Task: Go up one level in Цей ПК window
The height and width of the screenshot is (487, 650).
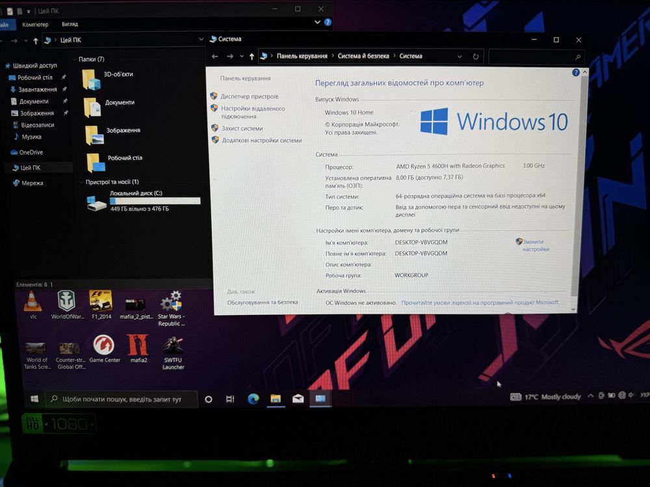Action: pyautogui.click(x=36, y=40)
